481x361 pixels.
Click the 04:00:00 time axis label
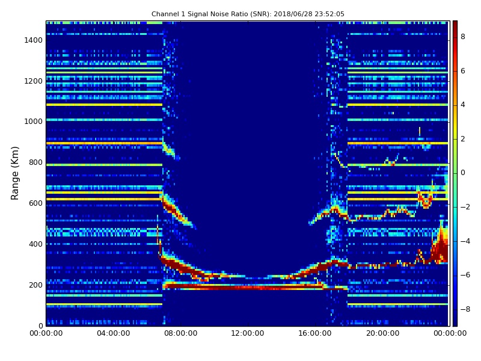click(x=113, y=333)
